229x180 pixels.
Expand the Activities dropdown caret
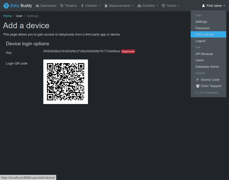(x=157, y=6)
